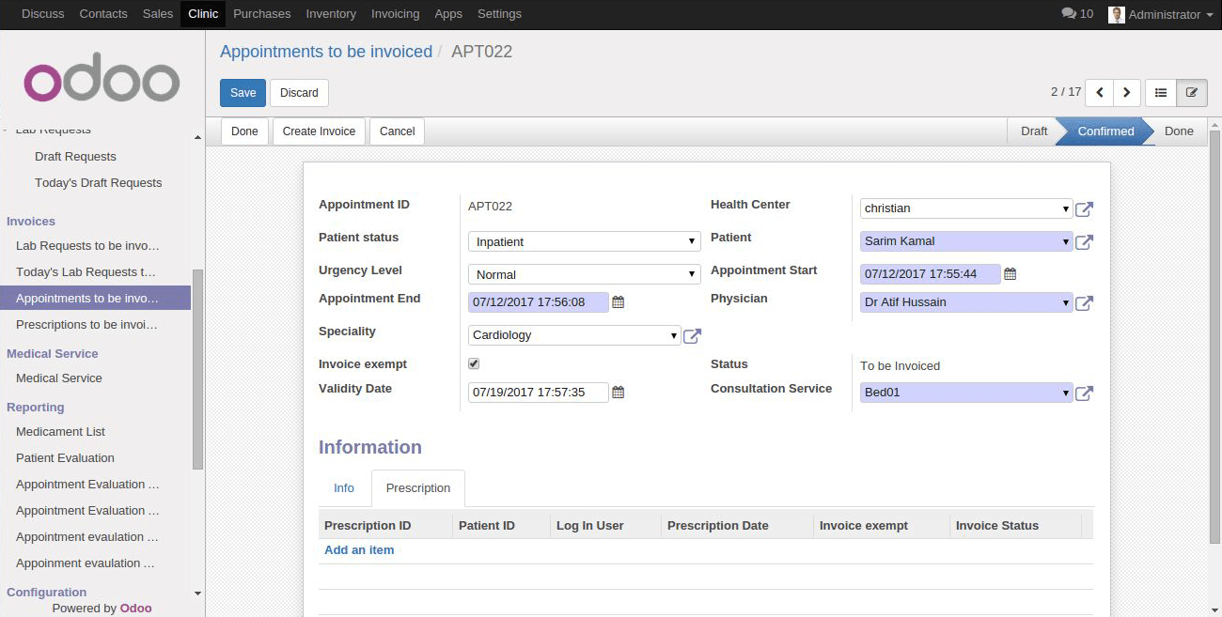
Task: Open the Purchases menu
Action: tap(262, 14)
